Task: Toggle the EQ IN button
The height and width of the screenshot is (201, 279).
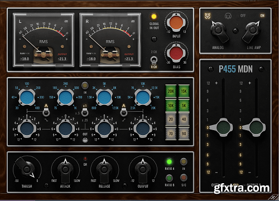Action: tap(85, 85)
